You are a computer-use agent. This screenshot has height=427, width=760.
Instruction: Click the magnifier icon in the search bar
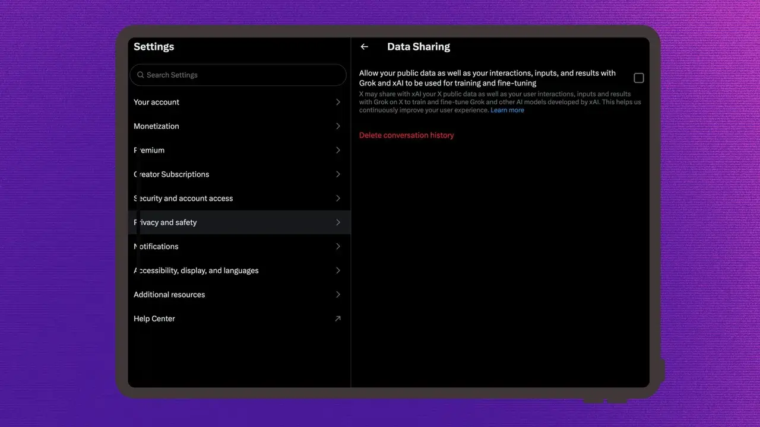(141, 75)
